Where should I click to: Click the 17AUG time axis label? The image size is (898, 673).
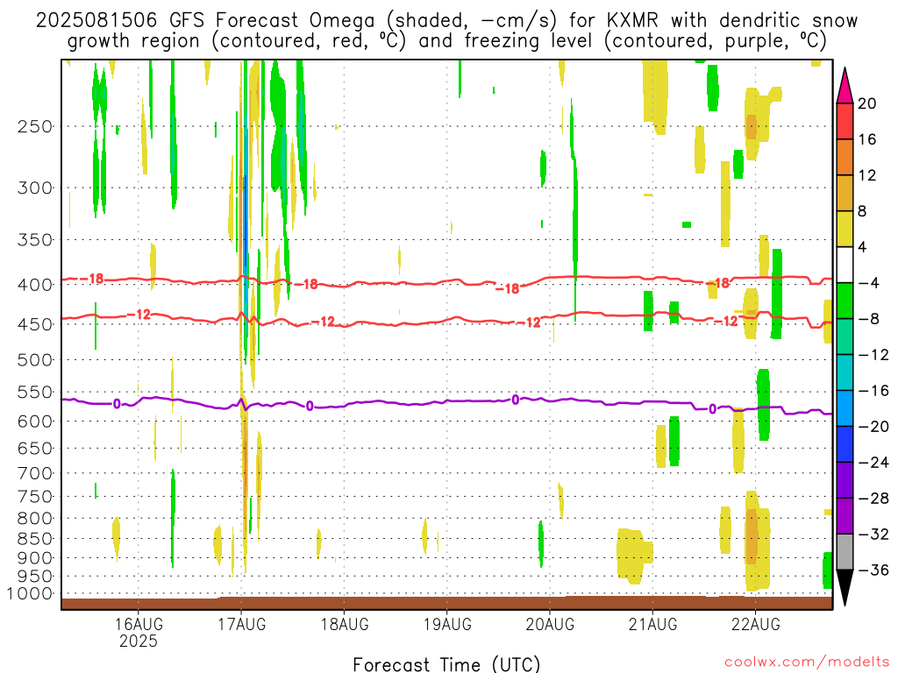[241, 624]
